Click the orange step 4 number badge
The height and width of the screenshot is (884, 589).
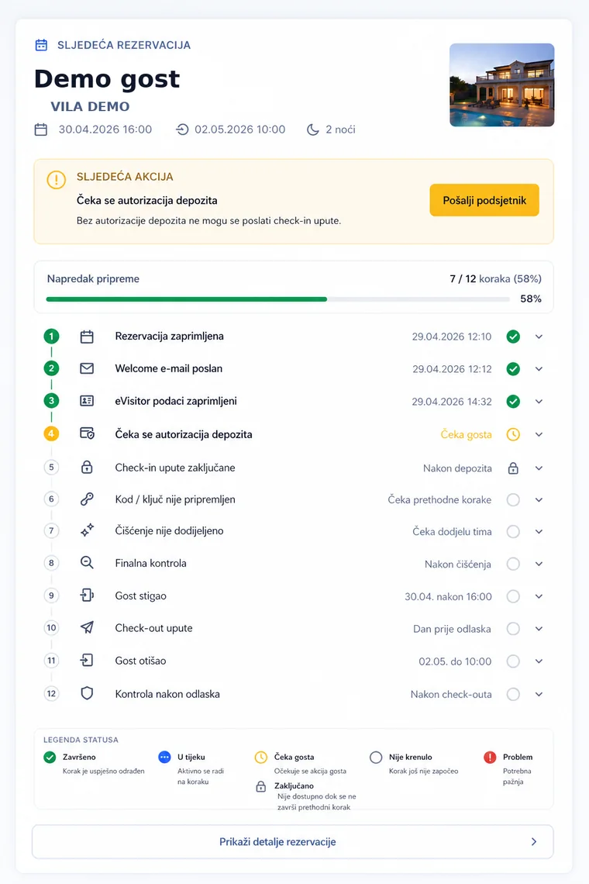point(51,434)
